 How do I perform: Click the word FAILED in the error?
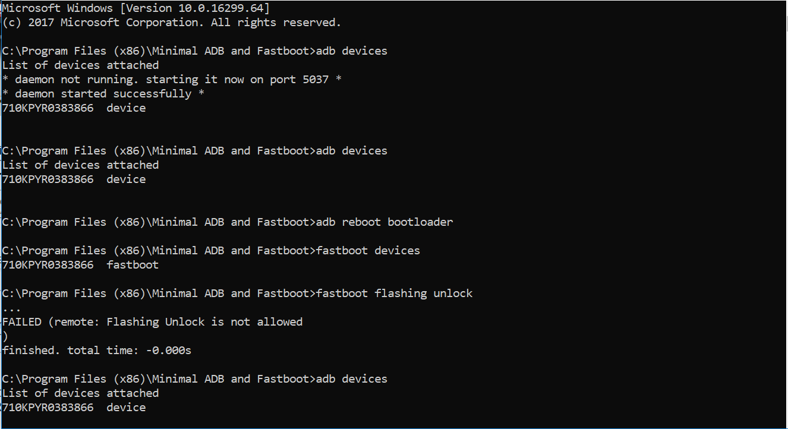pyautogui.click(x=22, y=322)
